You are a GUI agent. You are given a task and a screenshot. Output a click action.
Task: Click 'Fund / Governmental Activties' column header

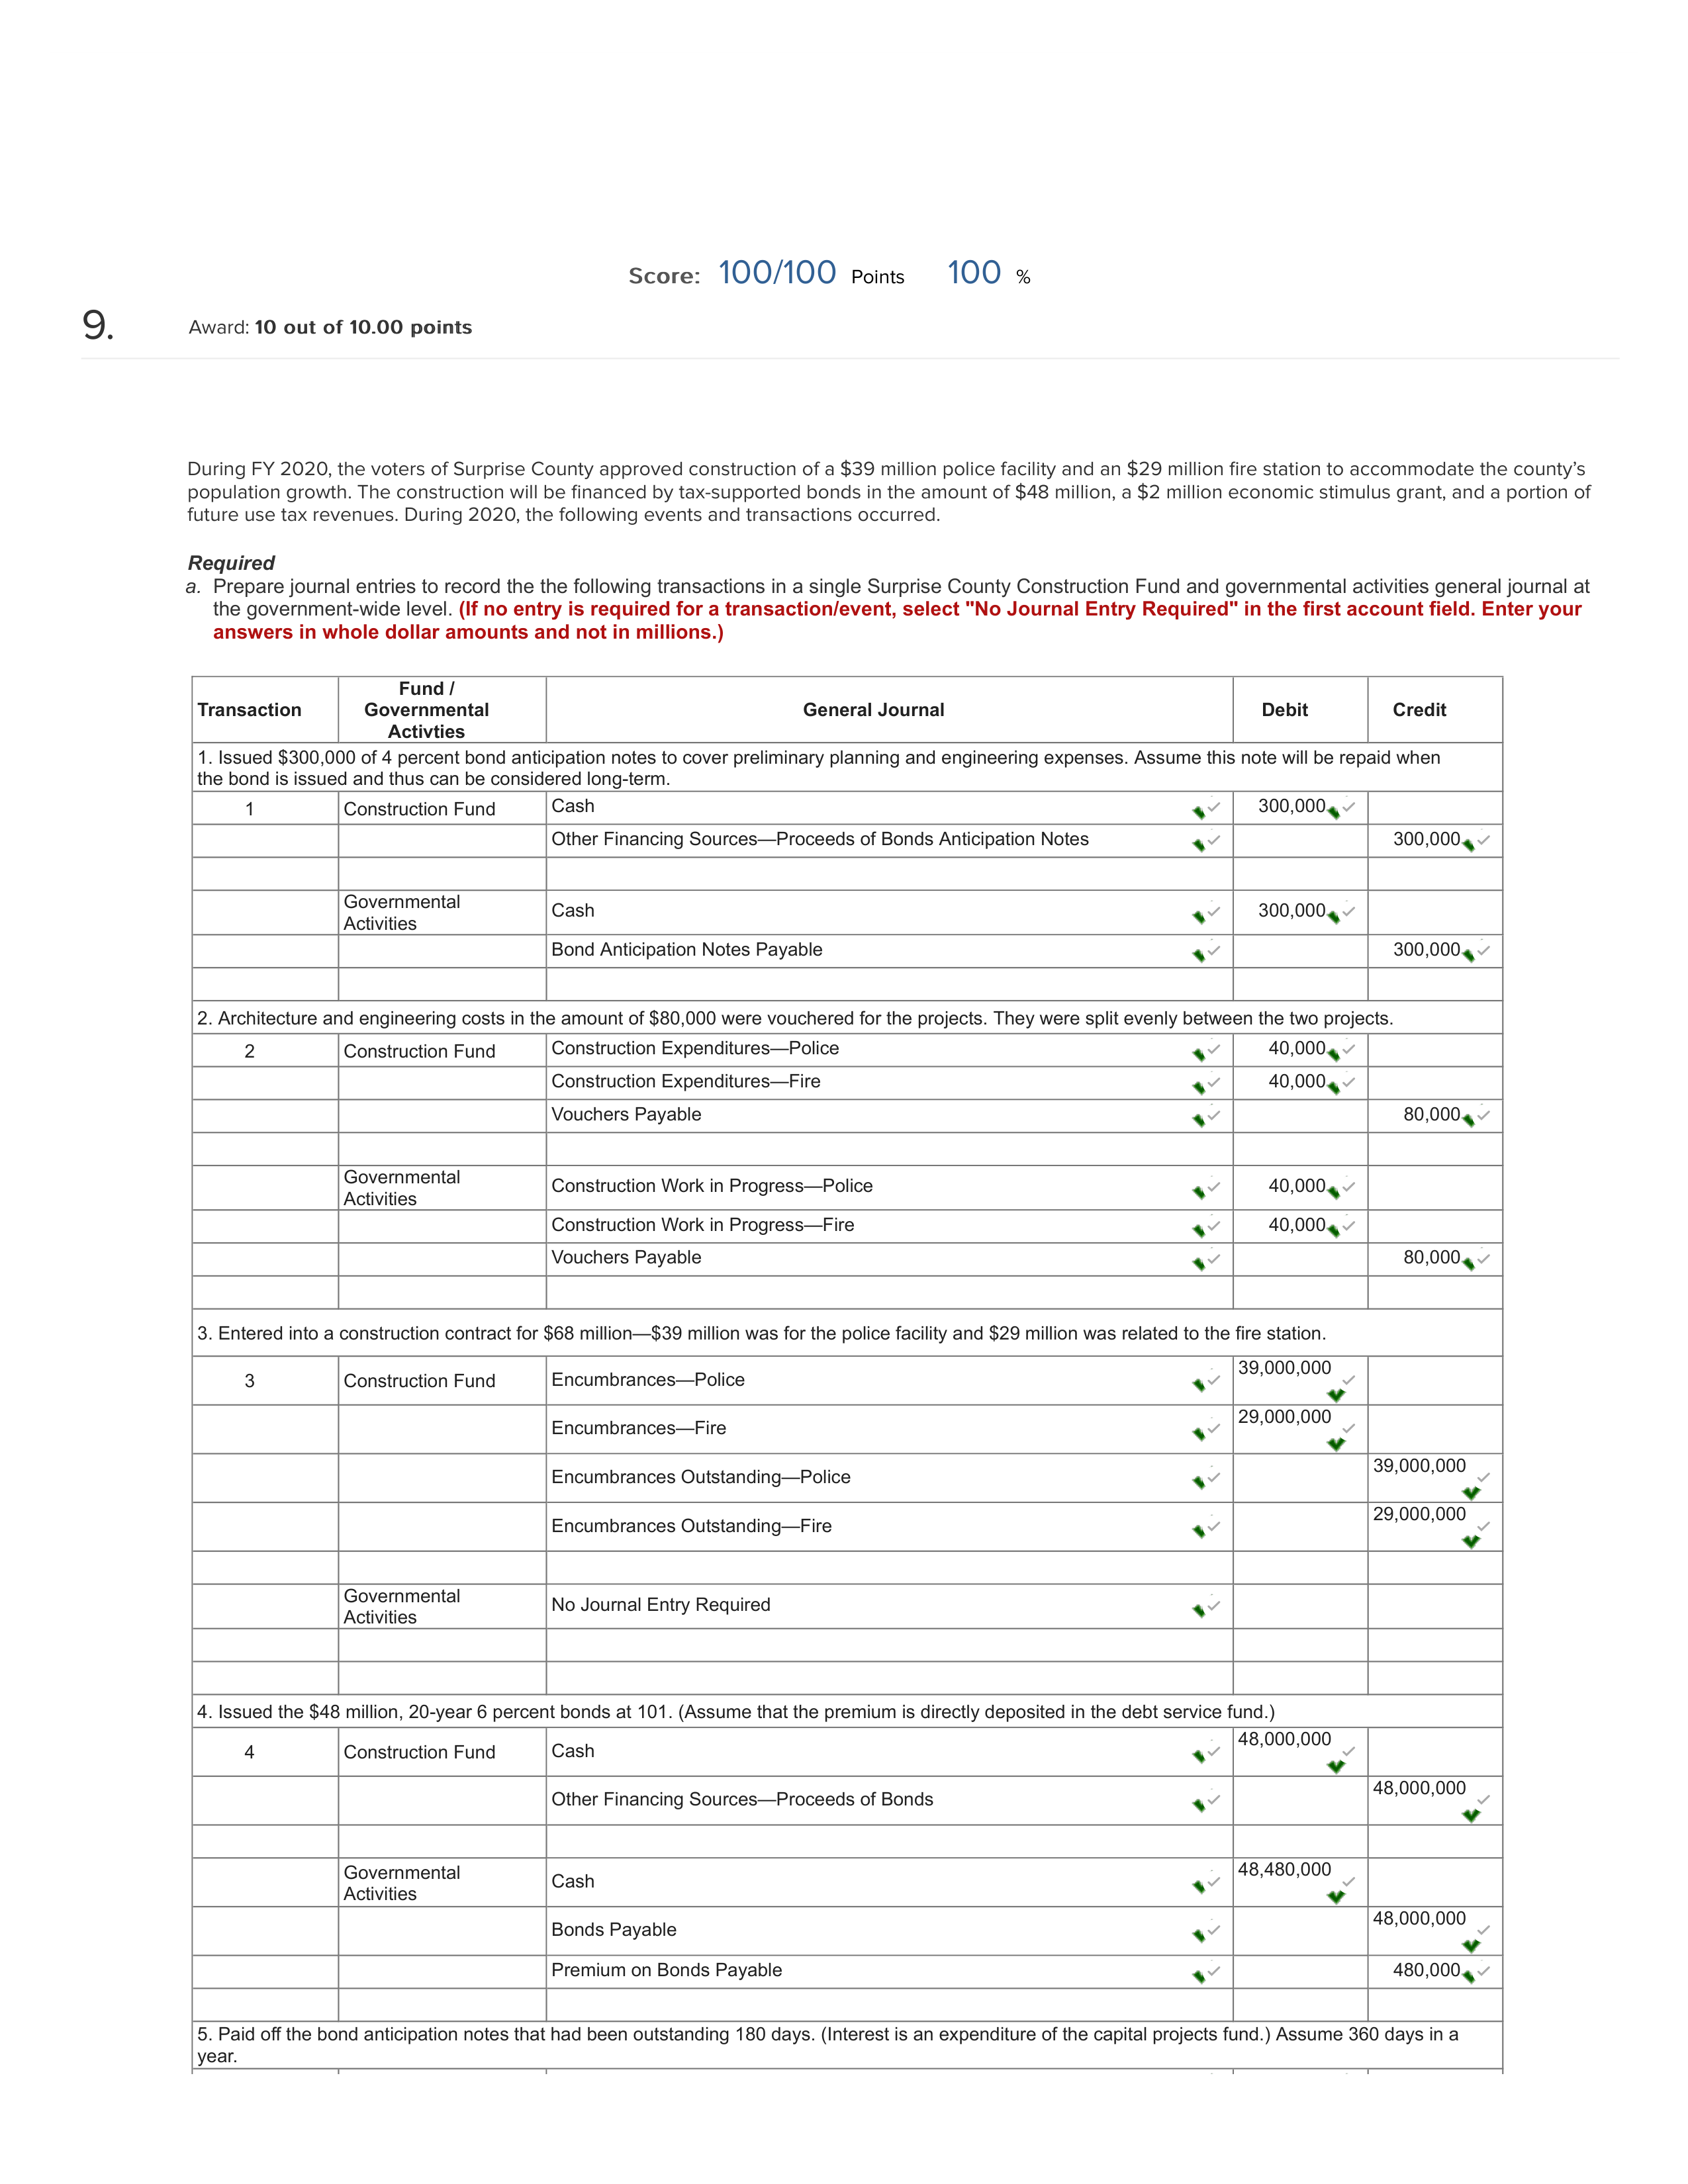point(427,710)
